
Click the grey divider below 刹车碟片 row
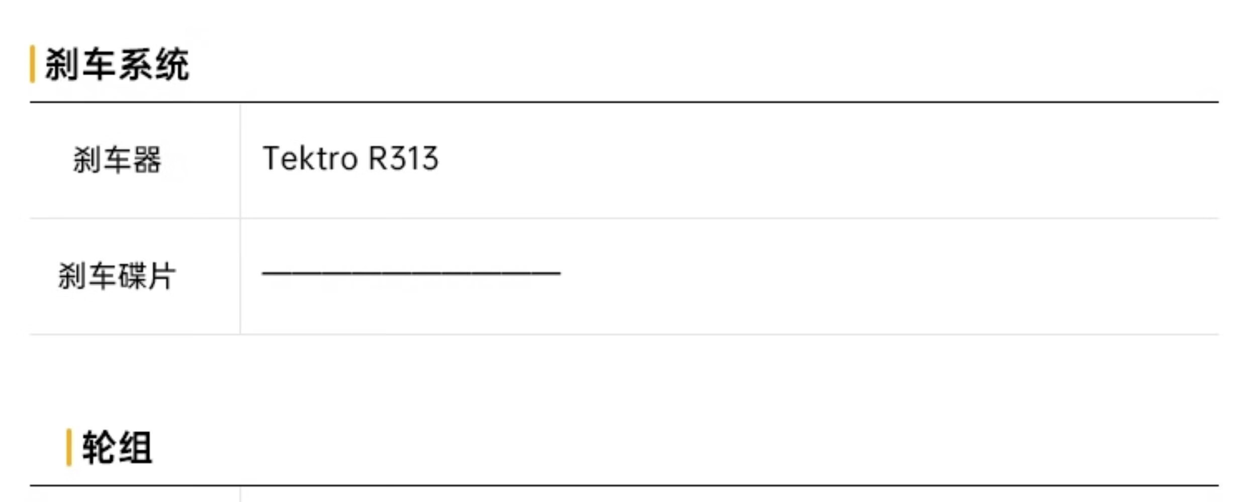click(624, 334)
